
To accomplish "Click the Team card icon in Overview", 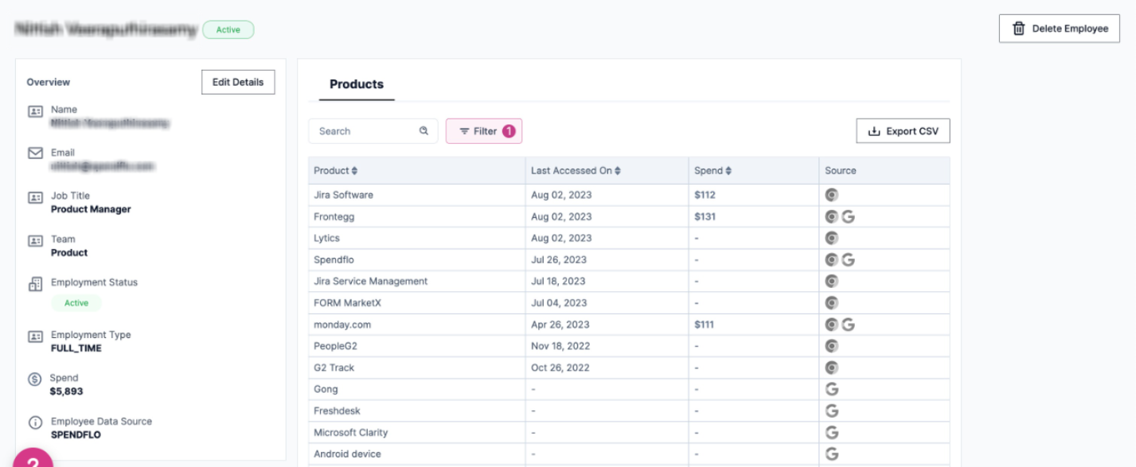I will [35, 240].
